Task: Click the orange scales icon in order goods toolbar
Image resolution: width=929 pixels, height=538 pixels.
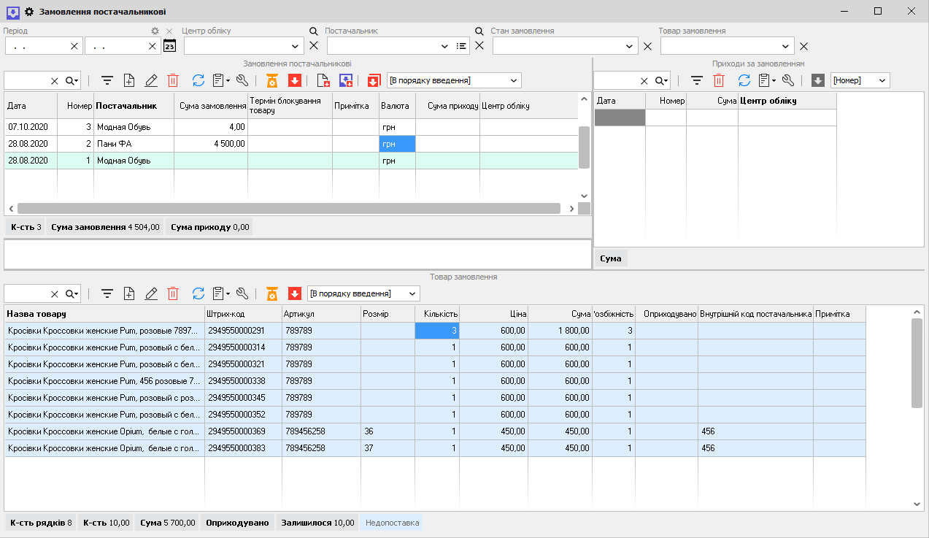Action: click(272, 293)
